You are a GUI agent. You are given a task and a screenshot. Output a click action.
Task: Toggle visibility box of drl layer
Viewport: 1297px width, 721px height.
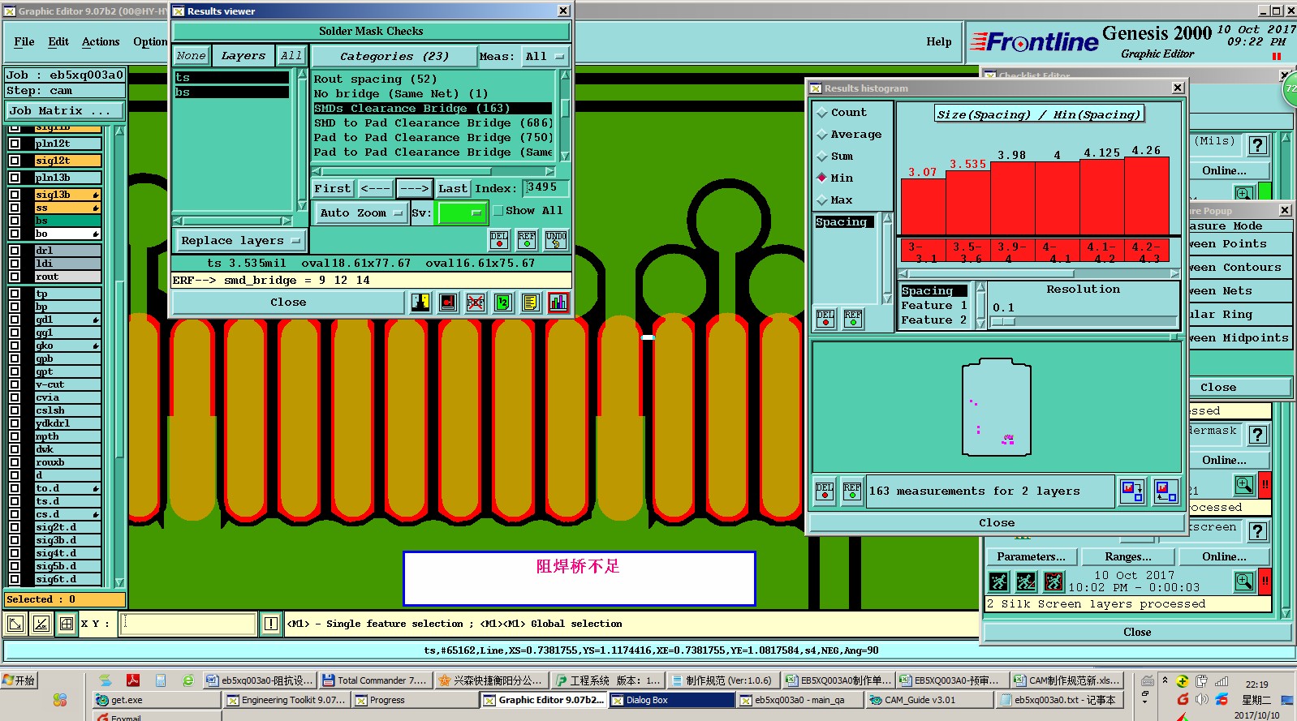pos(15,251)
